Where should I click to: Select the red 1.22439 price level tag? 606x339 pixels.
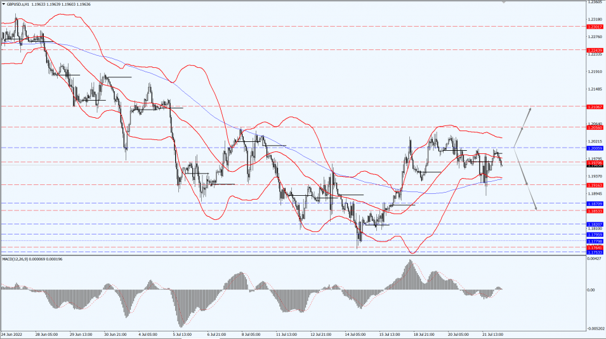(595, 49)
